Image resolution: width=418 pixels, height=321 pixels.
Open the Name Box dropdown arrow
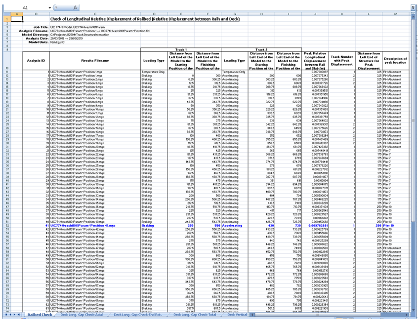click(x=50, y=8)
